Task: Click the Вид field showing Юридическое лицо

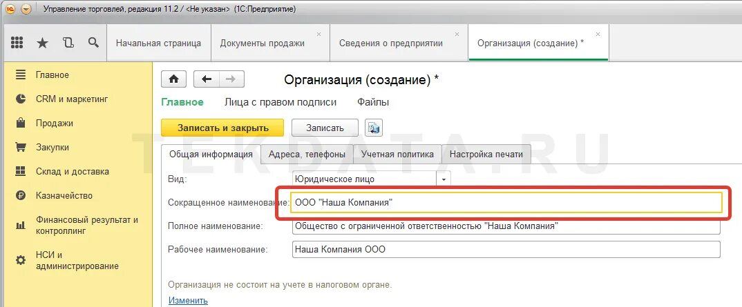Action: tap(364, 179)
